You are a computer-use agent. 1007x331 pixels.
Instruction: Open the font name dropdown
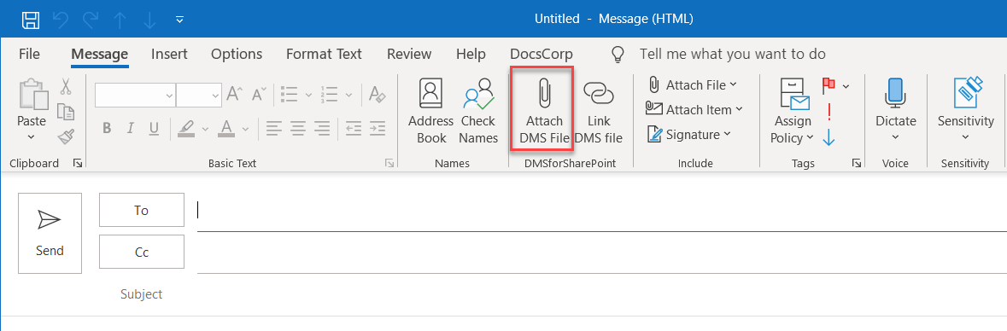point(170,96)
